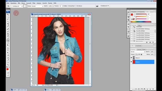Toggle lock all padlock icon

(141, 54)
